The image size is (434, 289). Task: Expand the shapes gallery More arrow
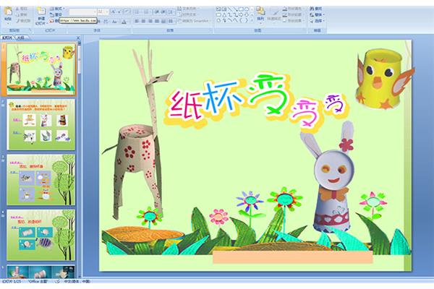pyautogui.click(x=252, y=20)
